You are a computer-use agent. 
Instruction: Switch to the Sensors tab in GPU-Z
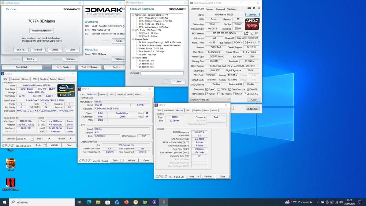tap(209, 9)
